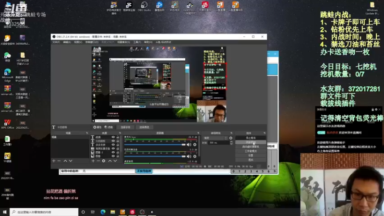Click the first mixer track volume slider
This screenshot has height=216, width=384.
(155, 145)
